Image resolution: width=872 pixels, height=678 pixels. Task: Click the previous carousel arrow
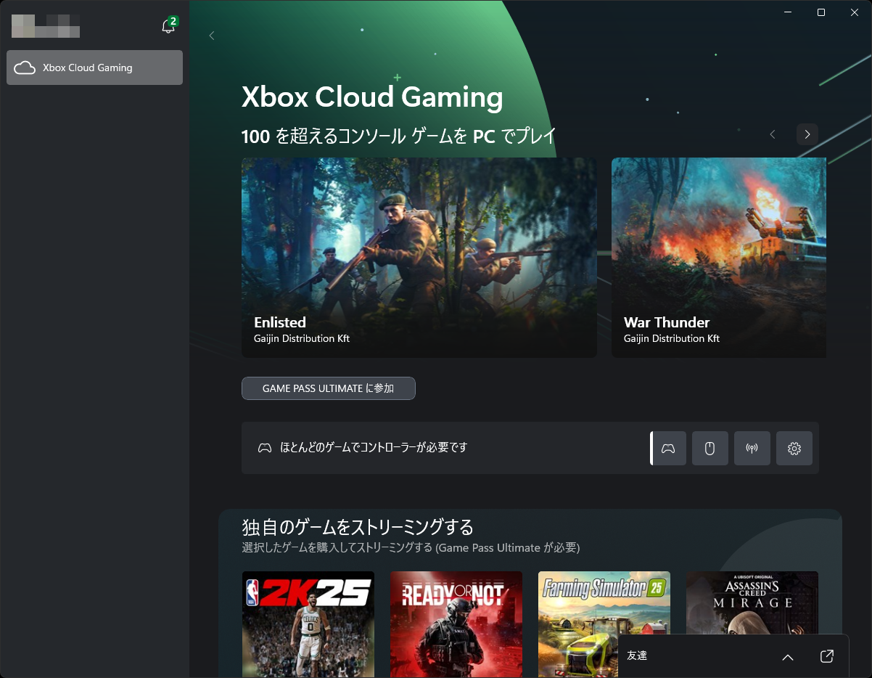[x=772, y=134]
